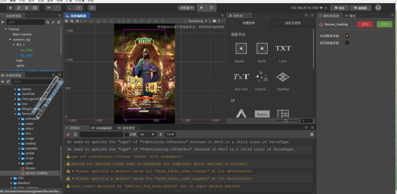Image resolution: width=397 pixels, height=194 pixels.
Task: Click the red 撤销 revert button
Action: click(365, 24)
